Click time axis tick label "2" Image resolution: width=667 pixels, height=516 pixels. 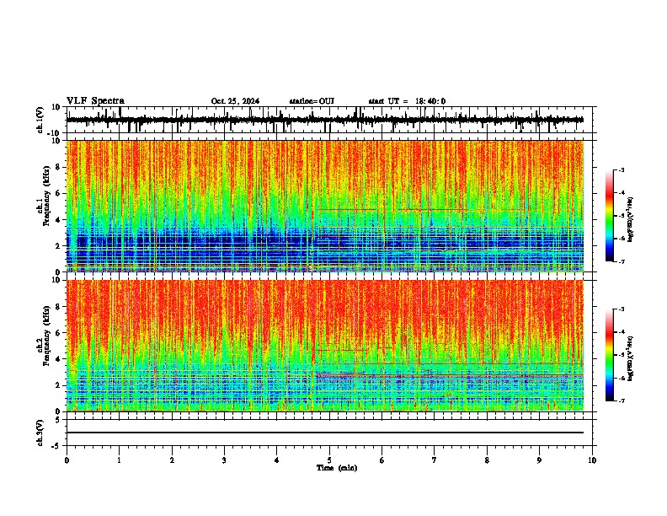tap(172, 460)
